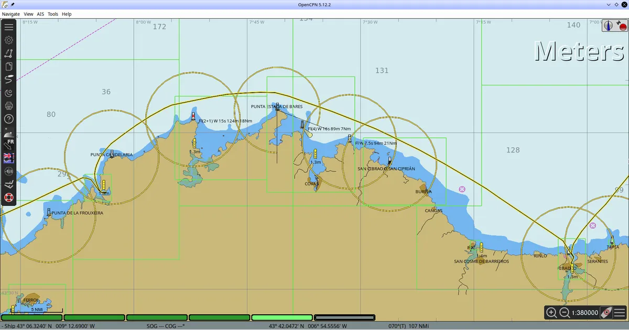Click the red GPS status indicator

click(621, 25)
